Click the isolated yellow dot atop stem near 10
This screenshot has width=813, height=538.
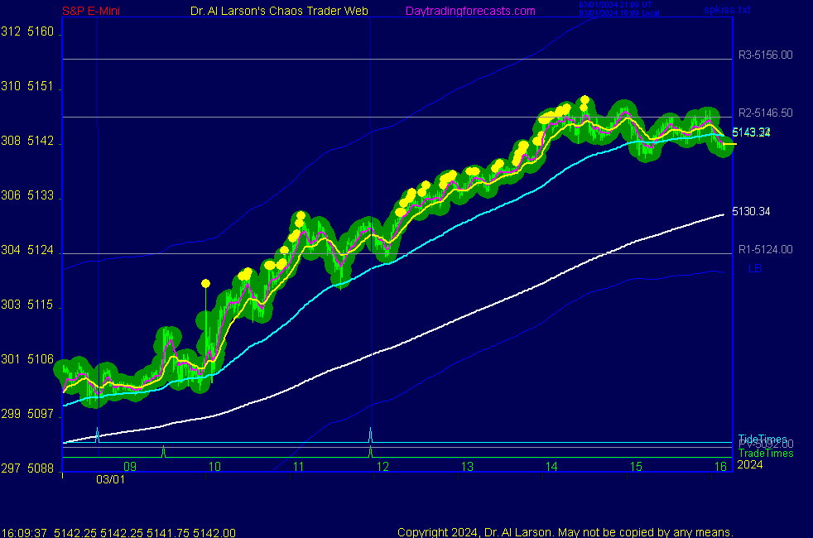point(206,284)
